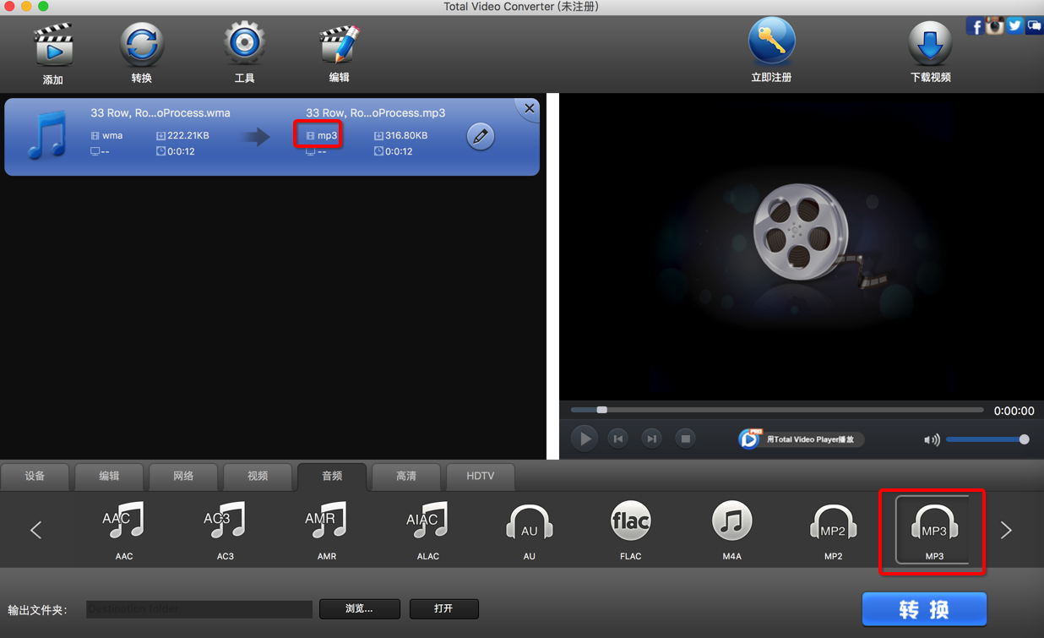
Task: Click the next track button
Action: click(651, 439)
